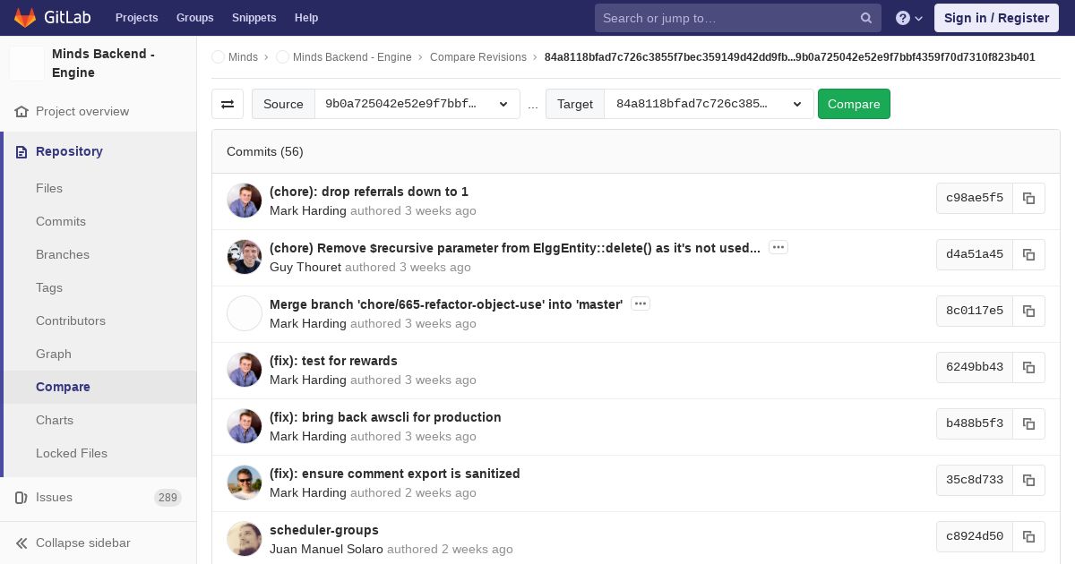
Task: Click the Issues icon in sidebar
Action: point(21,498)
